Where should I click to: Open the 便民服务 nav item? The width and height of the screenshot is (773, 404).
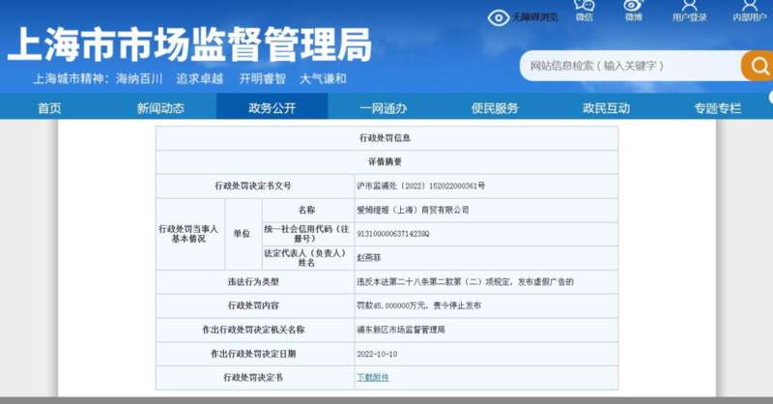tap(495, 108)
